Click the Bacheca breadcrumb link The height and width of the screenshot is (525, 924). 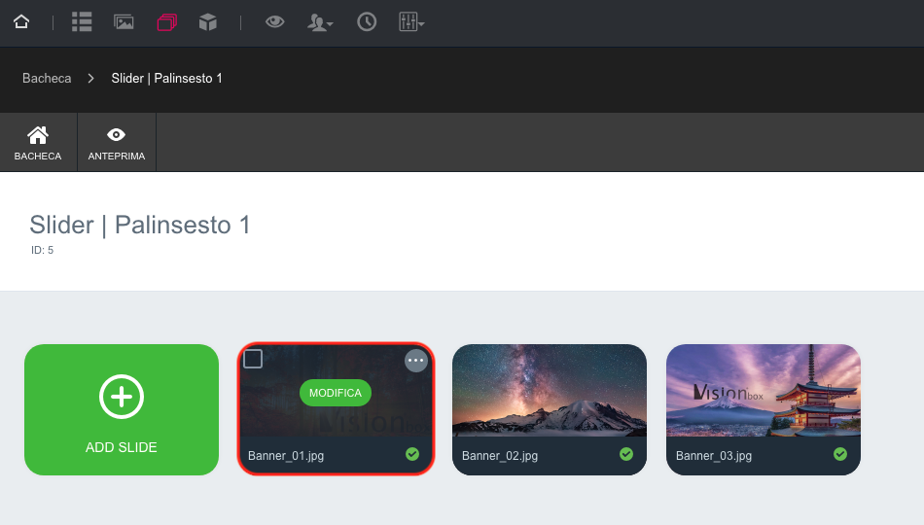click(47, 79)
